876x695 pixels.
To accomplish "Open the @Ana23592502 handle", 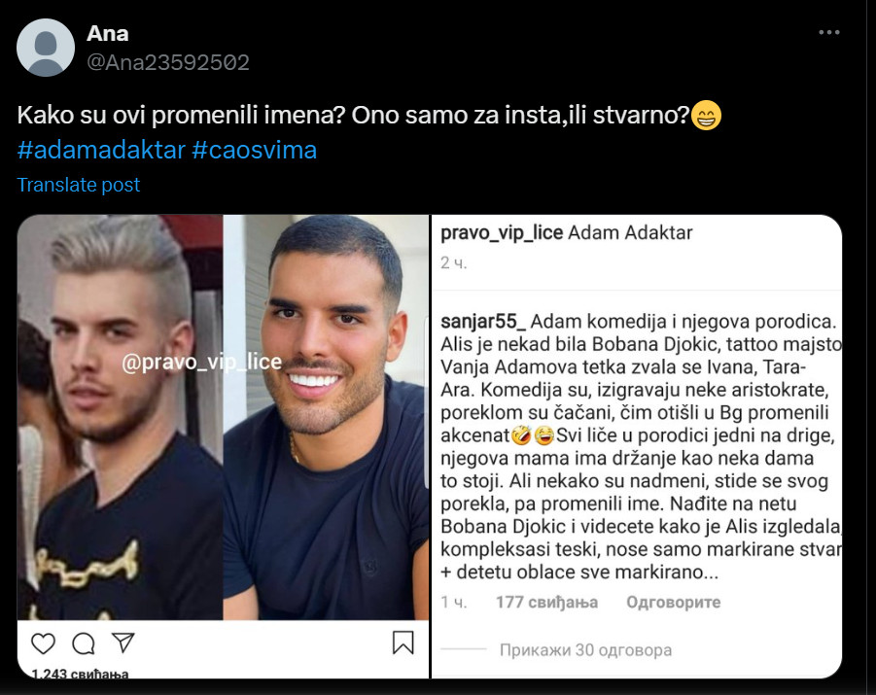I will click(167, 62).
